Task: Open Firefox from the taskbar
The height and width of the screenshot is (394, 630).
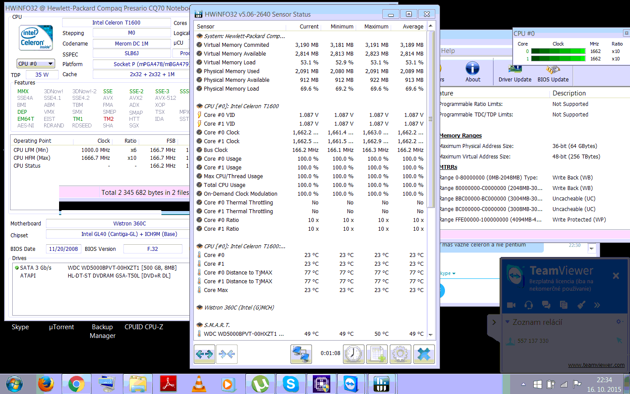Action: 45,384
